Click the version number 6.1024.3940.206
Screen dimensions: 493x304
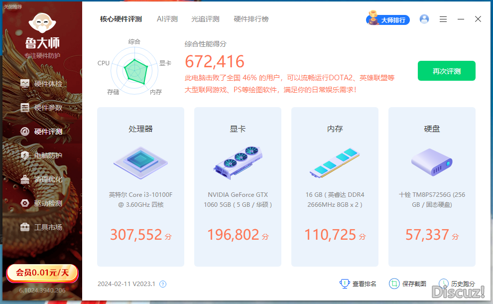[x=42, y=290]
